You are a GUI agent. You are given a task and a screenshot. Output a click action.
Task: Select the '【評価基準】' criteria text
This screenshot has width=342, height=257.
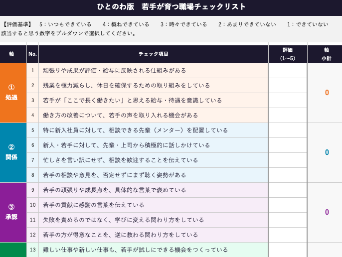[x=17, y=24]
